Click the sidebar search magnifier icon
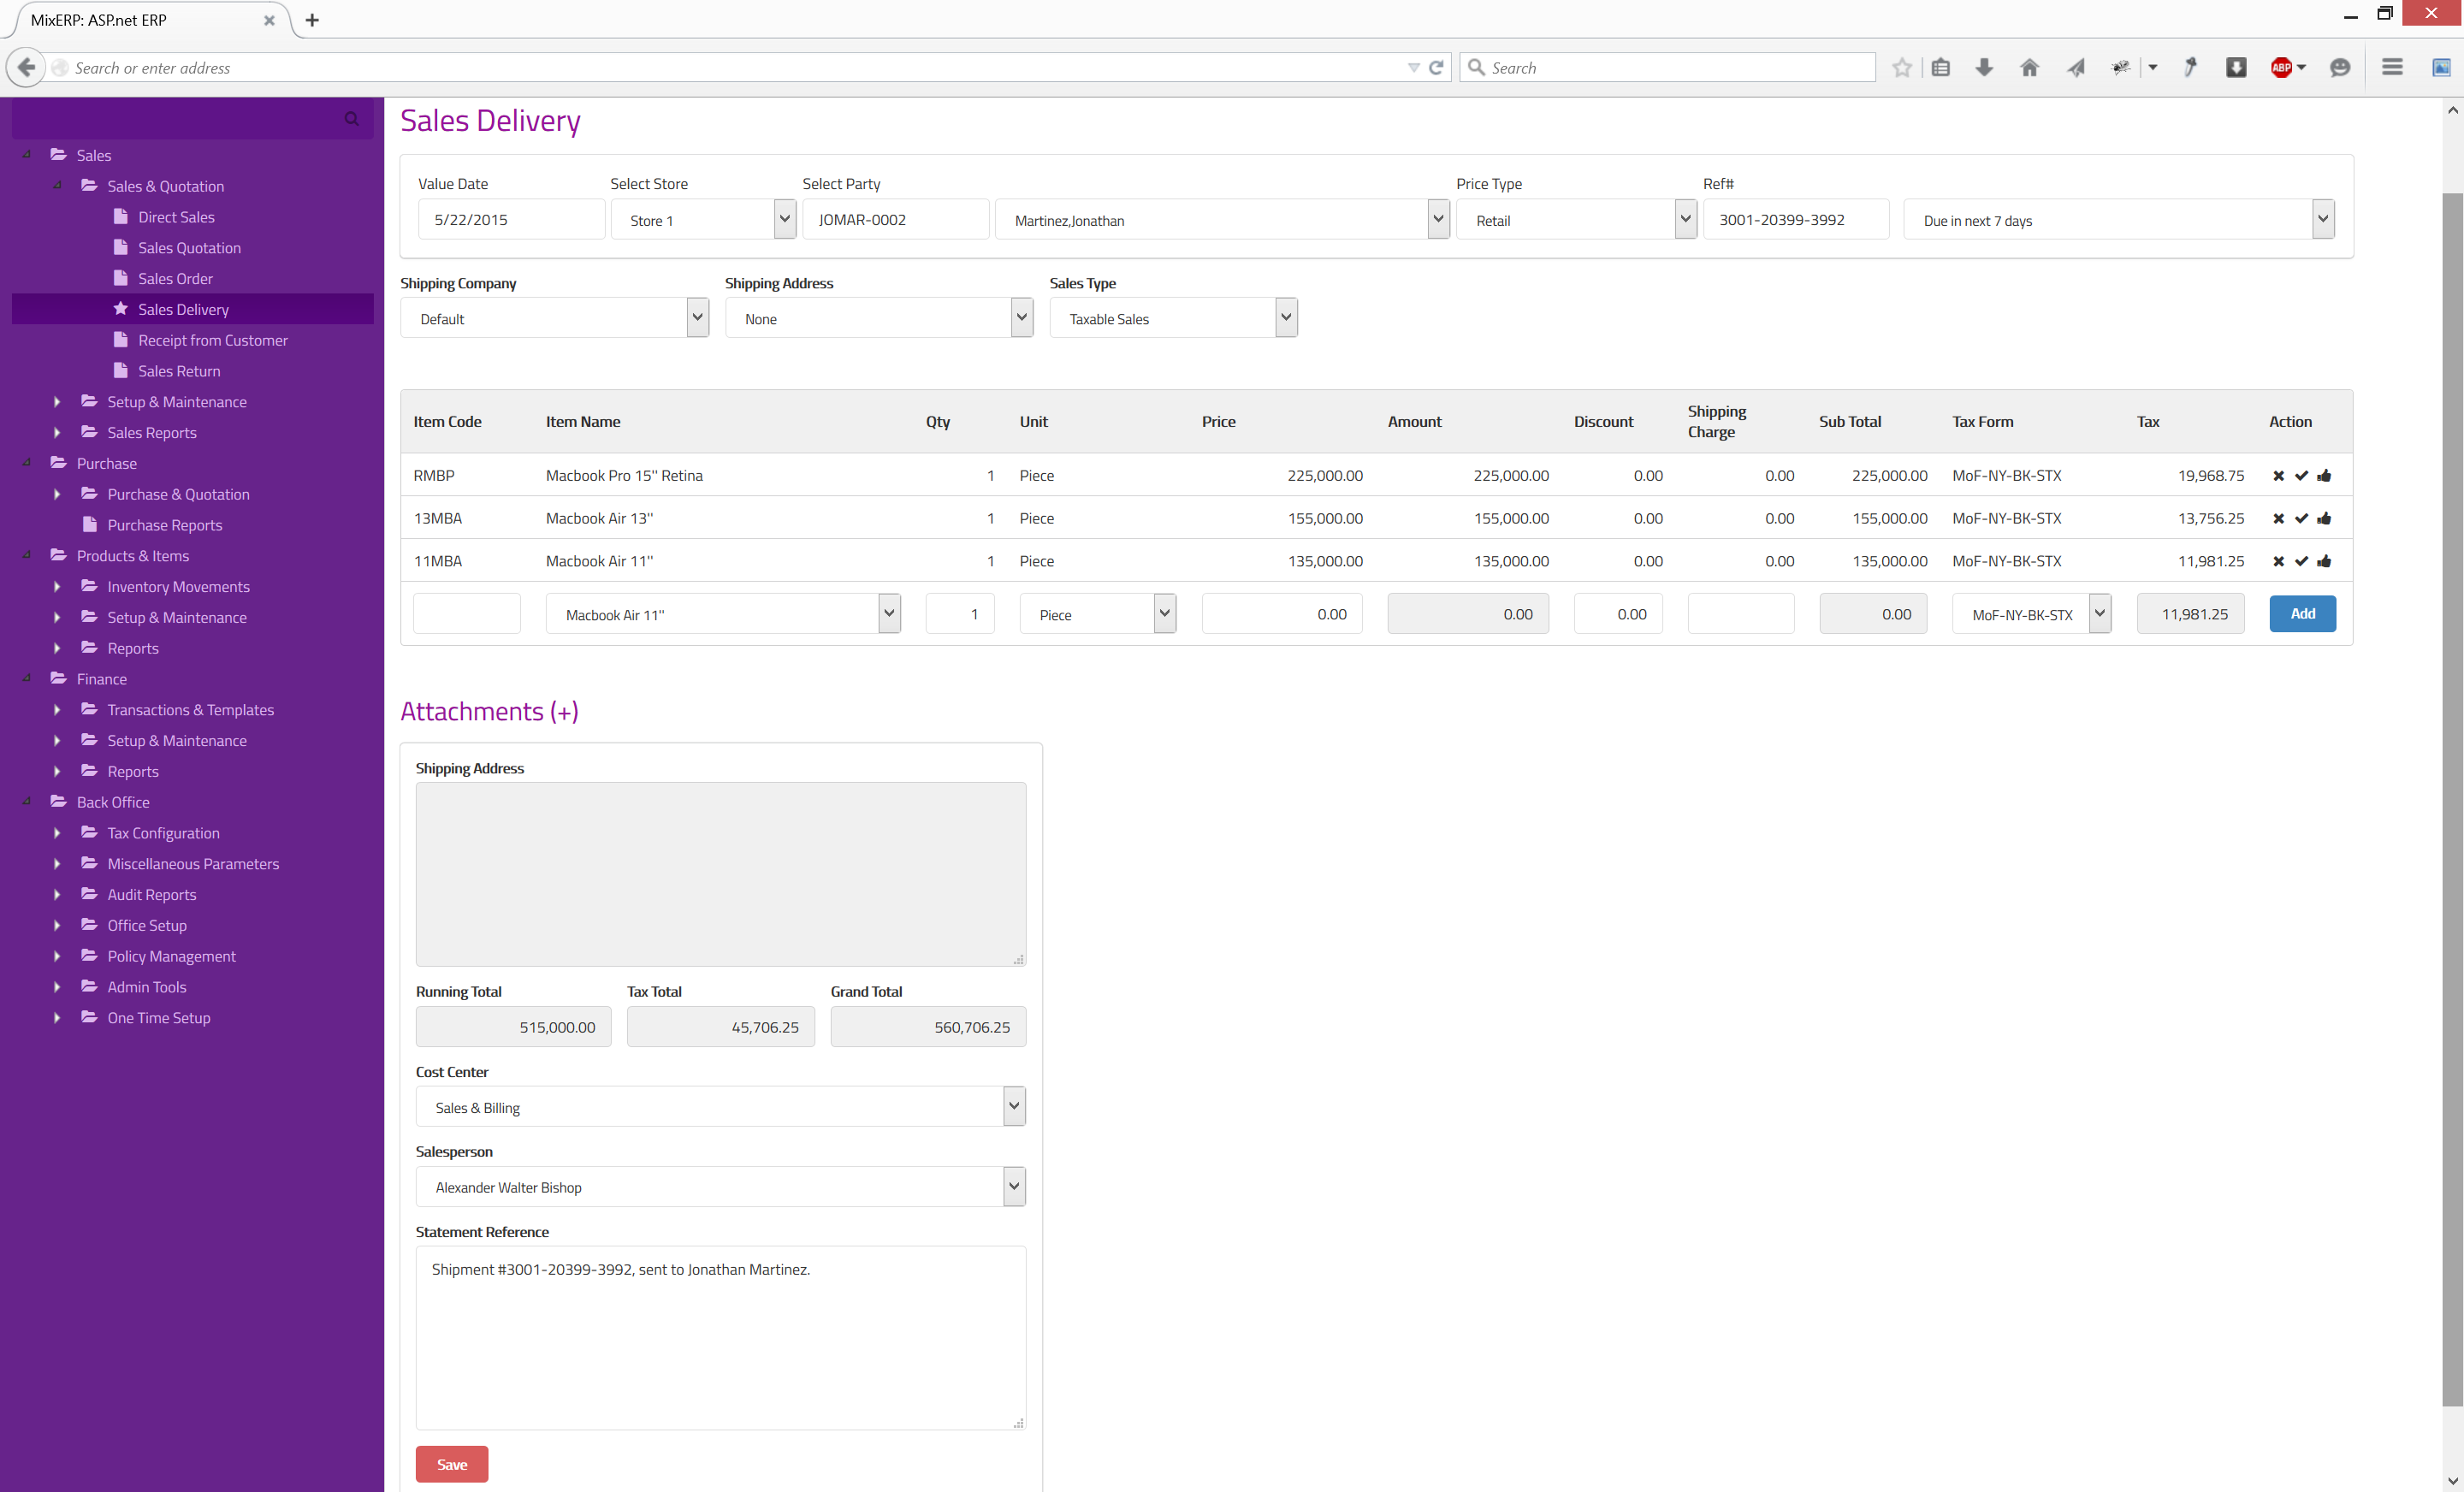This screenshot has width=2464, height=1492. (351, 119)
